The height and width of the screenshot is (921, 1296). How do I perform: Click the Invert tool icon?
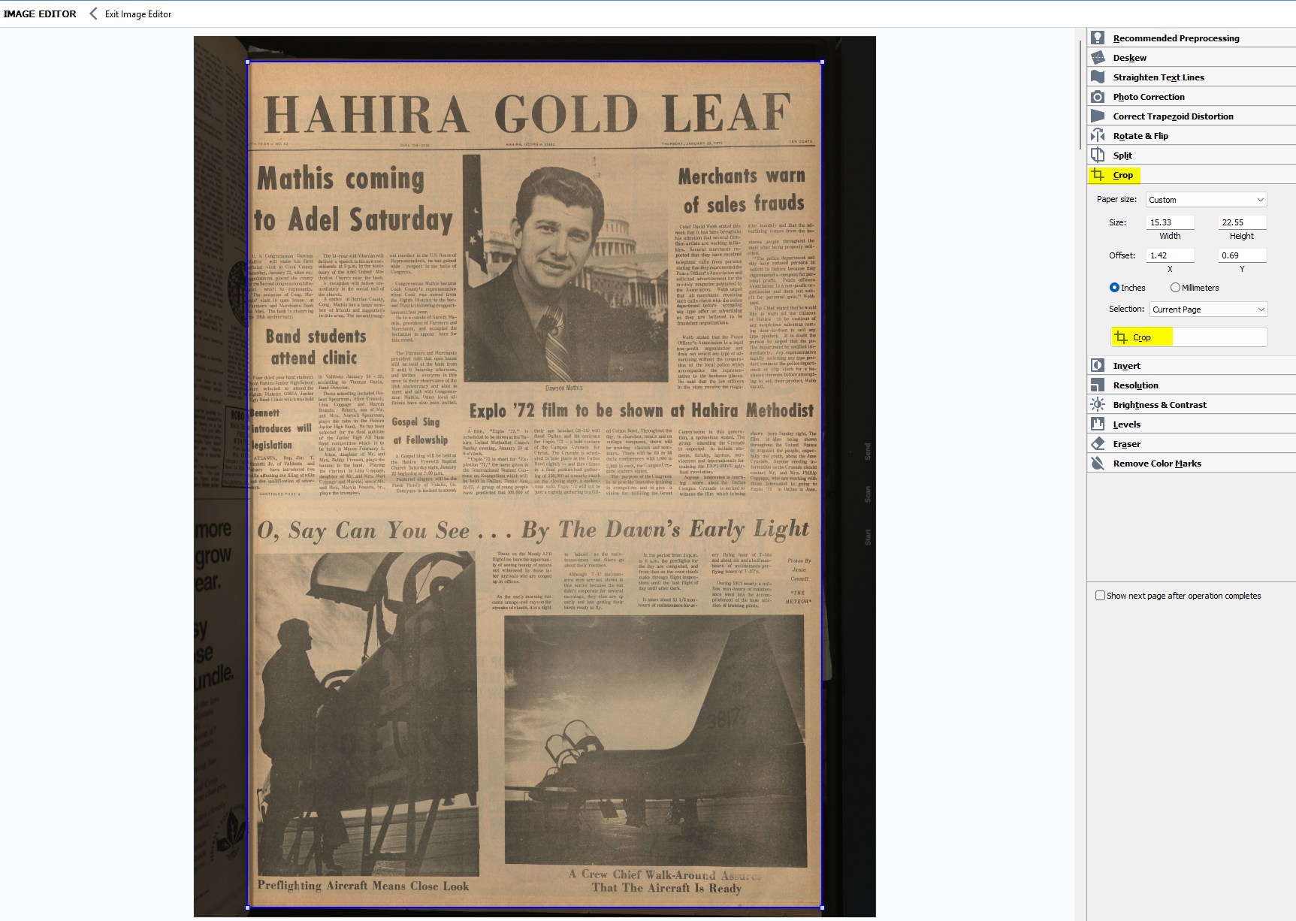pos(1098,365)
